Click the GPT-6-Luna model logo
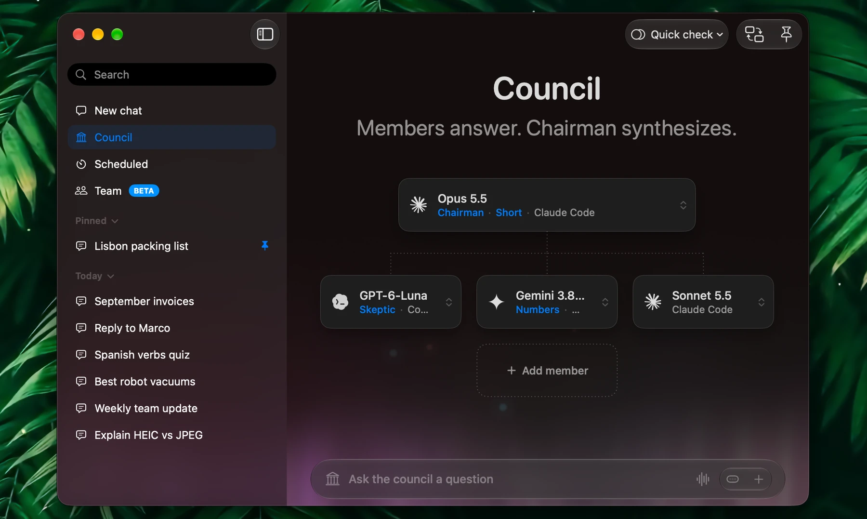This screenshot has height=519, width=867. 341,302
